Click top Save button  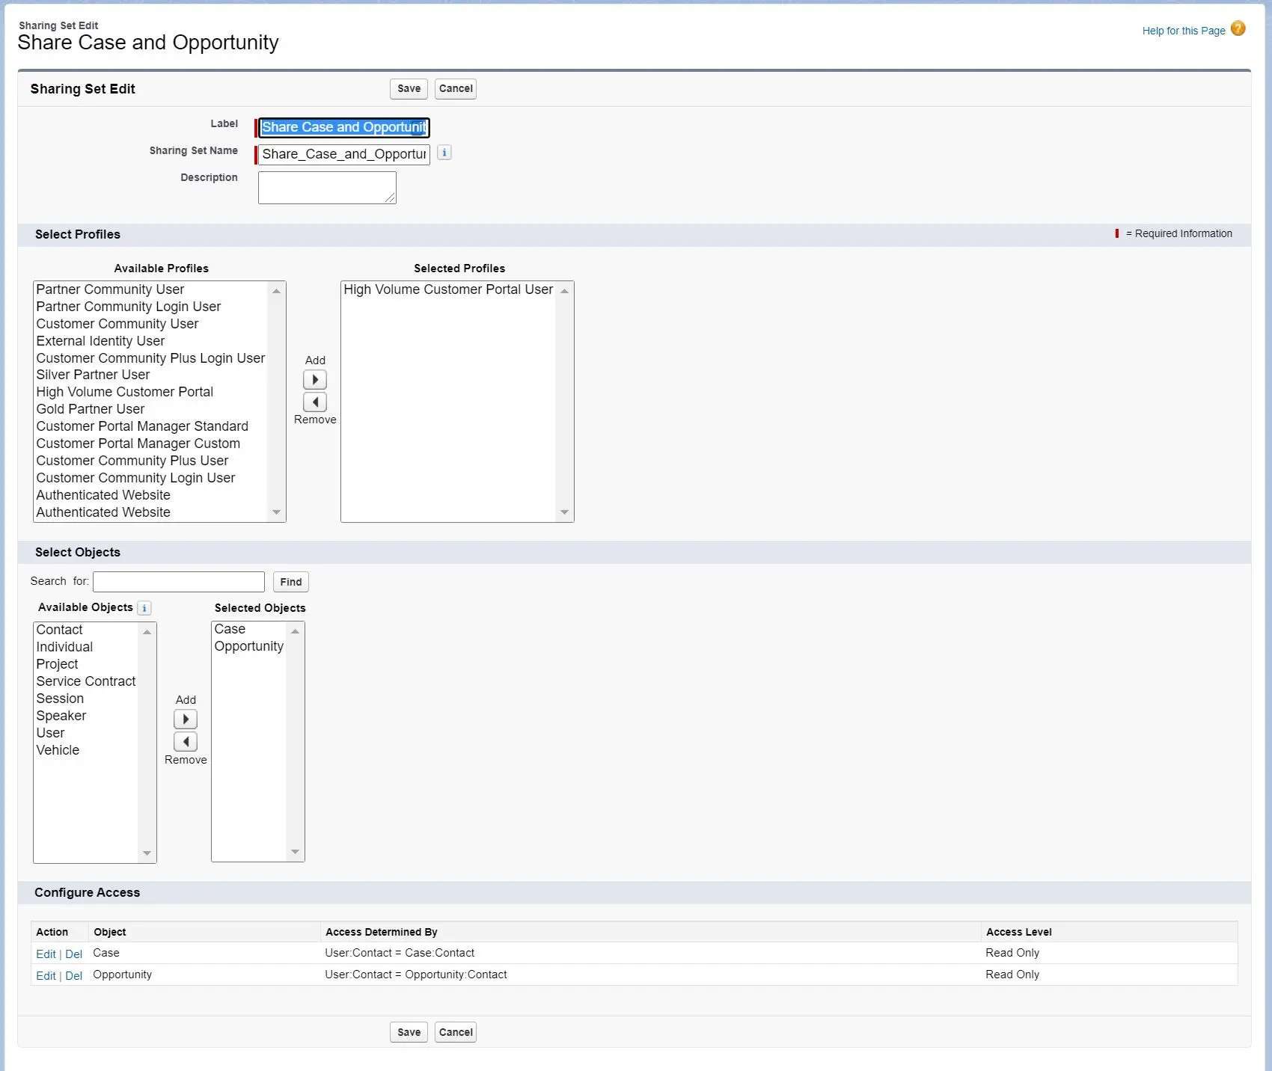point(409,88)
